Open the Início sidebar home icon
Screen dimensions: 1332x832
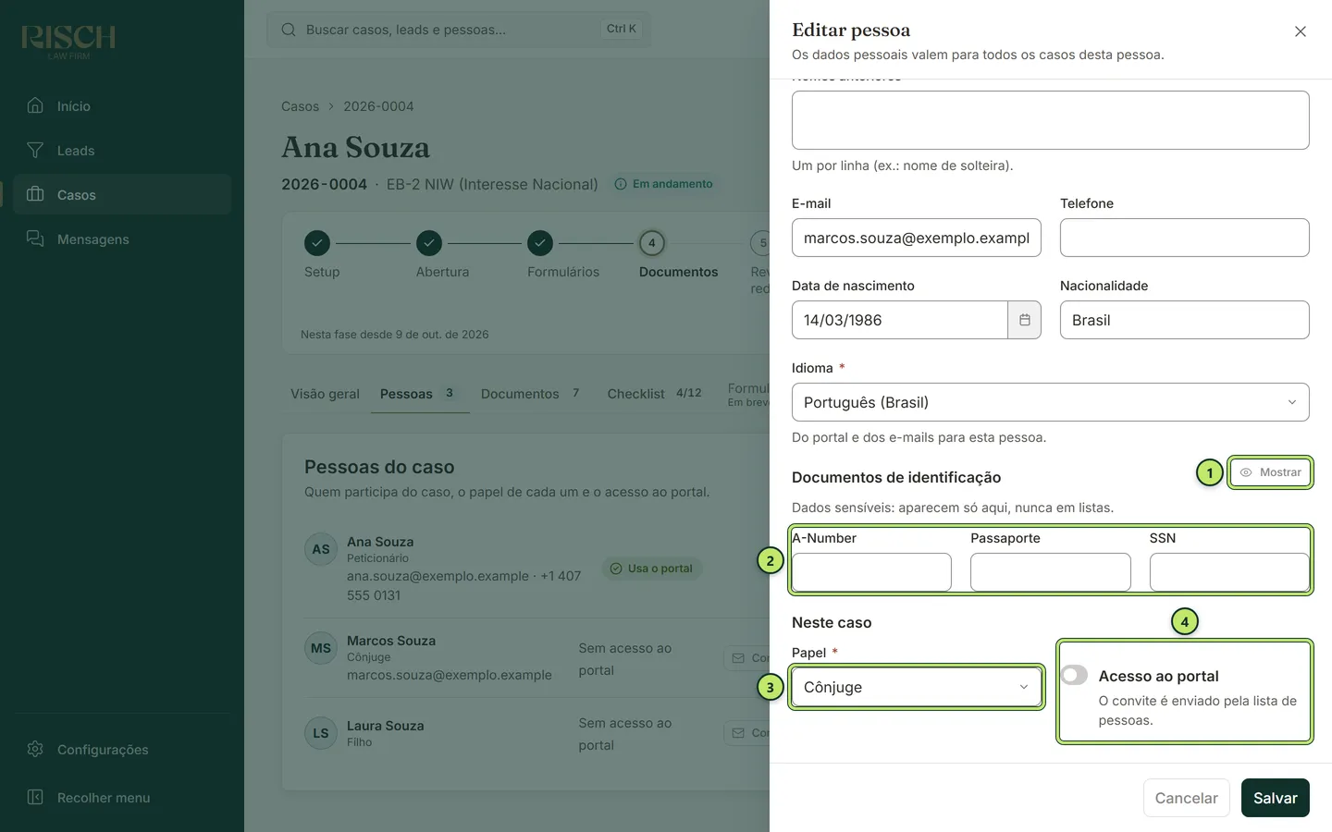point(35,105)
